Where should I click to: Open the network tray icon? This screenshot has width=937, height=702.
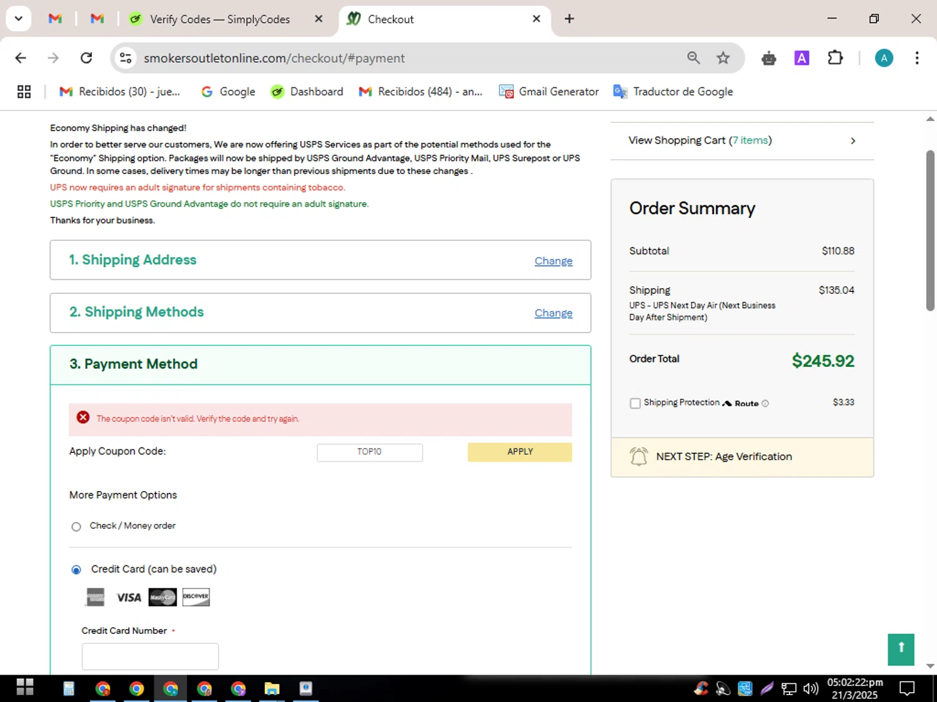[789, 688]
